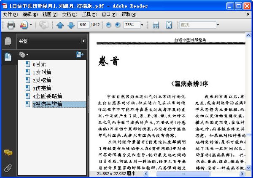Click bookmark icon beside 0目录
253x178 pixels.
28,64
